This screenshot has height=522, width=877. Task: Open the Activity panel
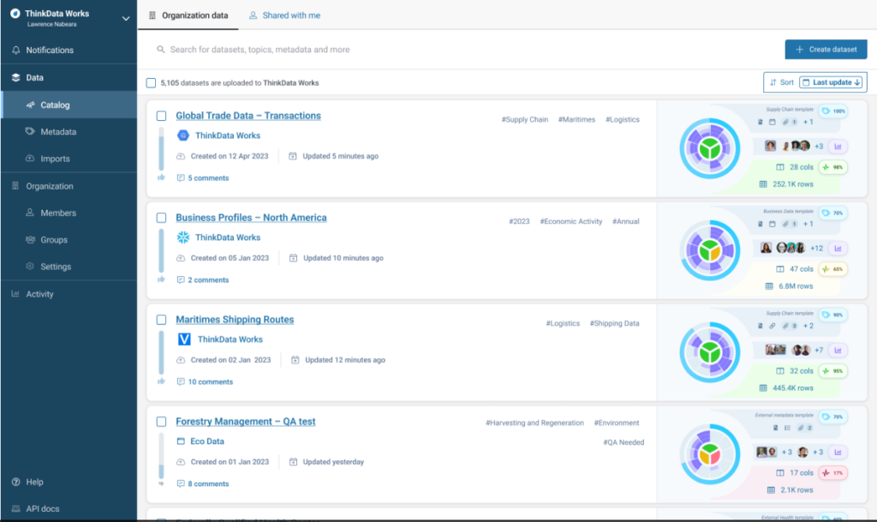coord(39,293)
